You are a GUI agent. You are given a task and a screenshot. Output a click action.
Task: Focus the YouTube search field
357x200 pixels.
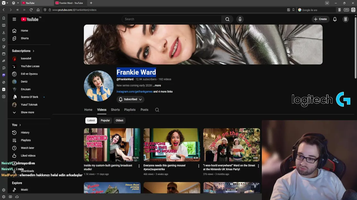click(172, 19)
